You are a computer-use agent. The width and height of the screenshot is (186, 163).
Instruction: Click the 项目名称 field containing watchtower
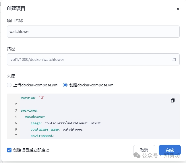pyautogui.click(x=93, y=32)
